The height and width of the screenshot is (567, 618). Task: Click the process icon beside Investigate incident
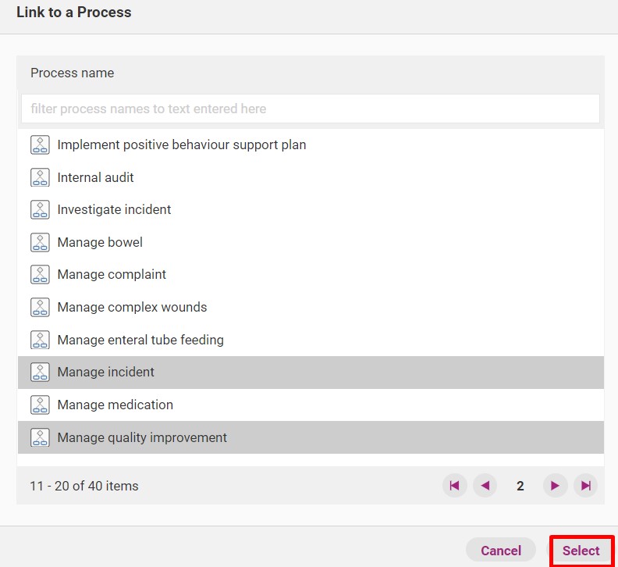(40, 209)
